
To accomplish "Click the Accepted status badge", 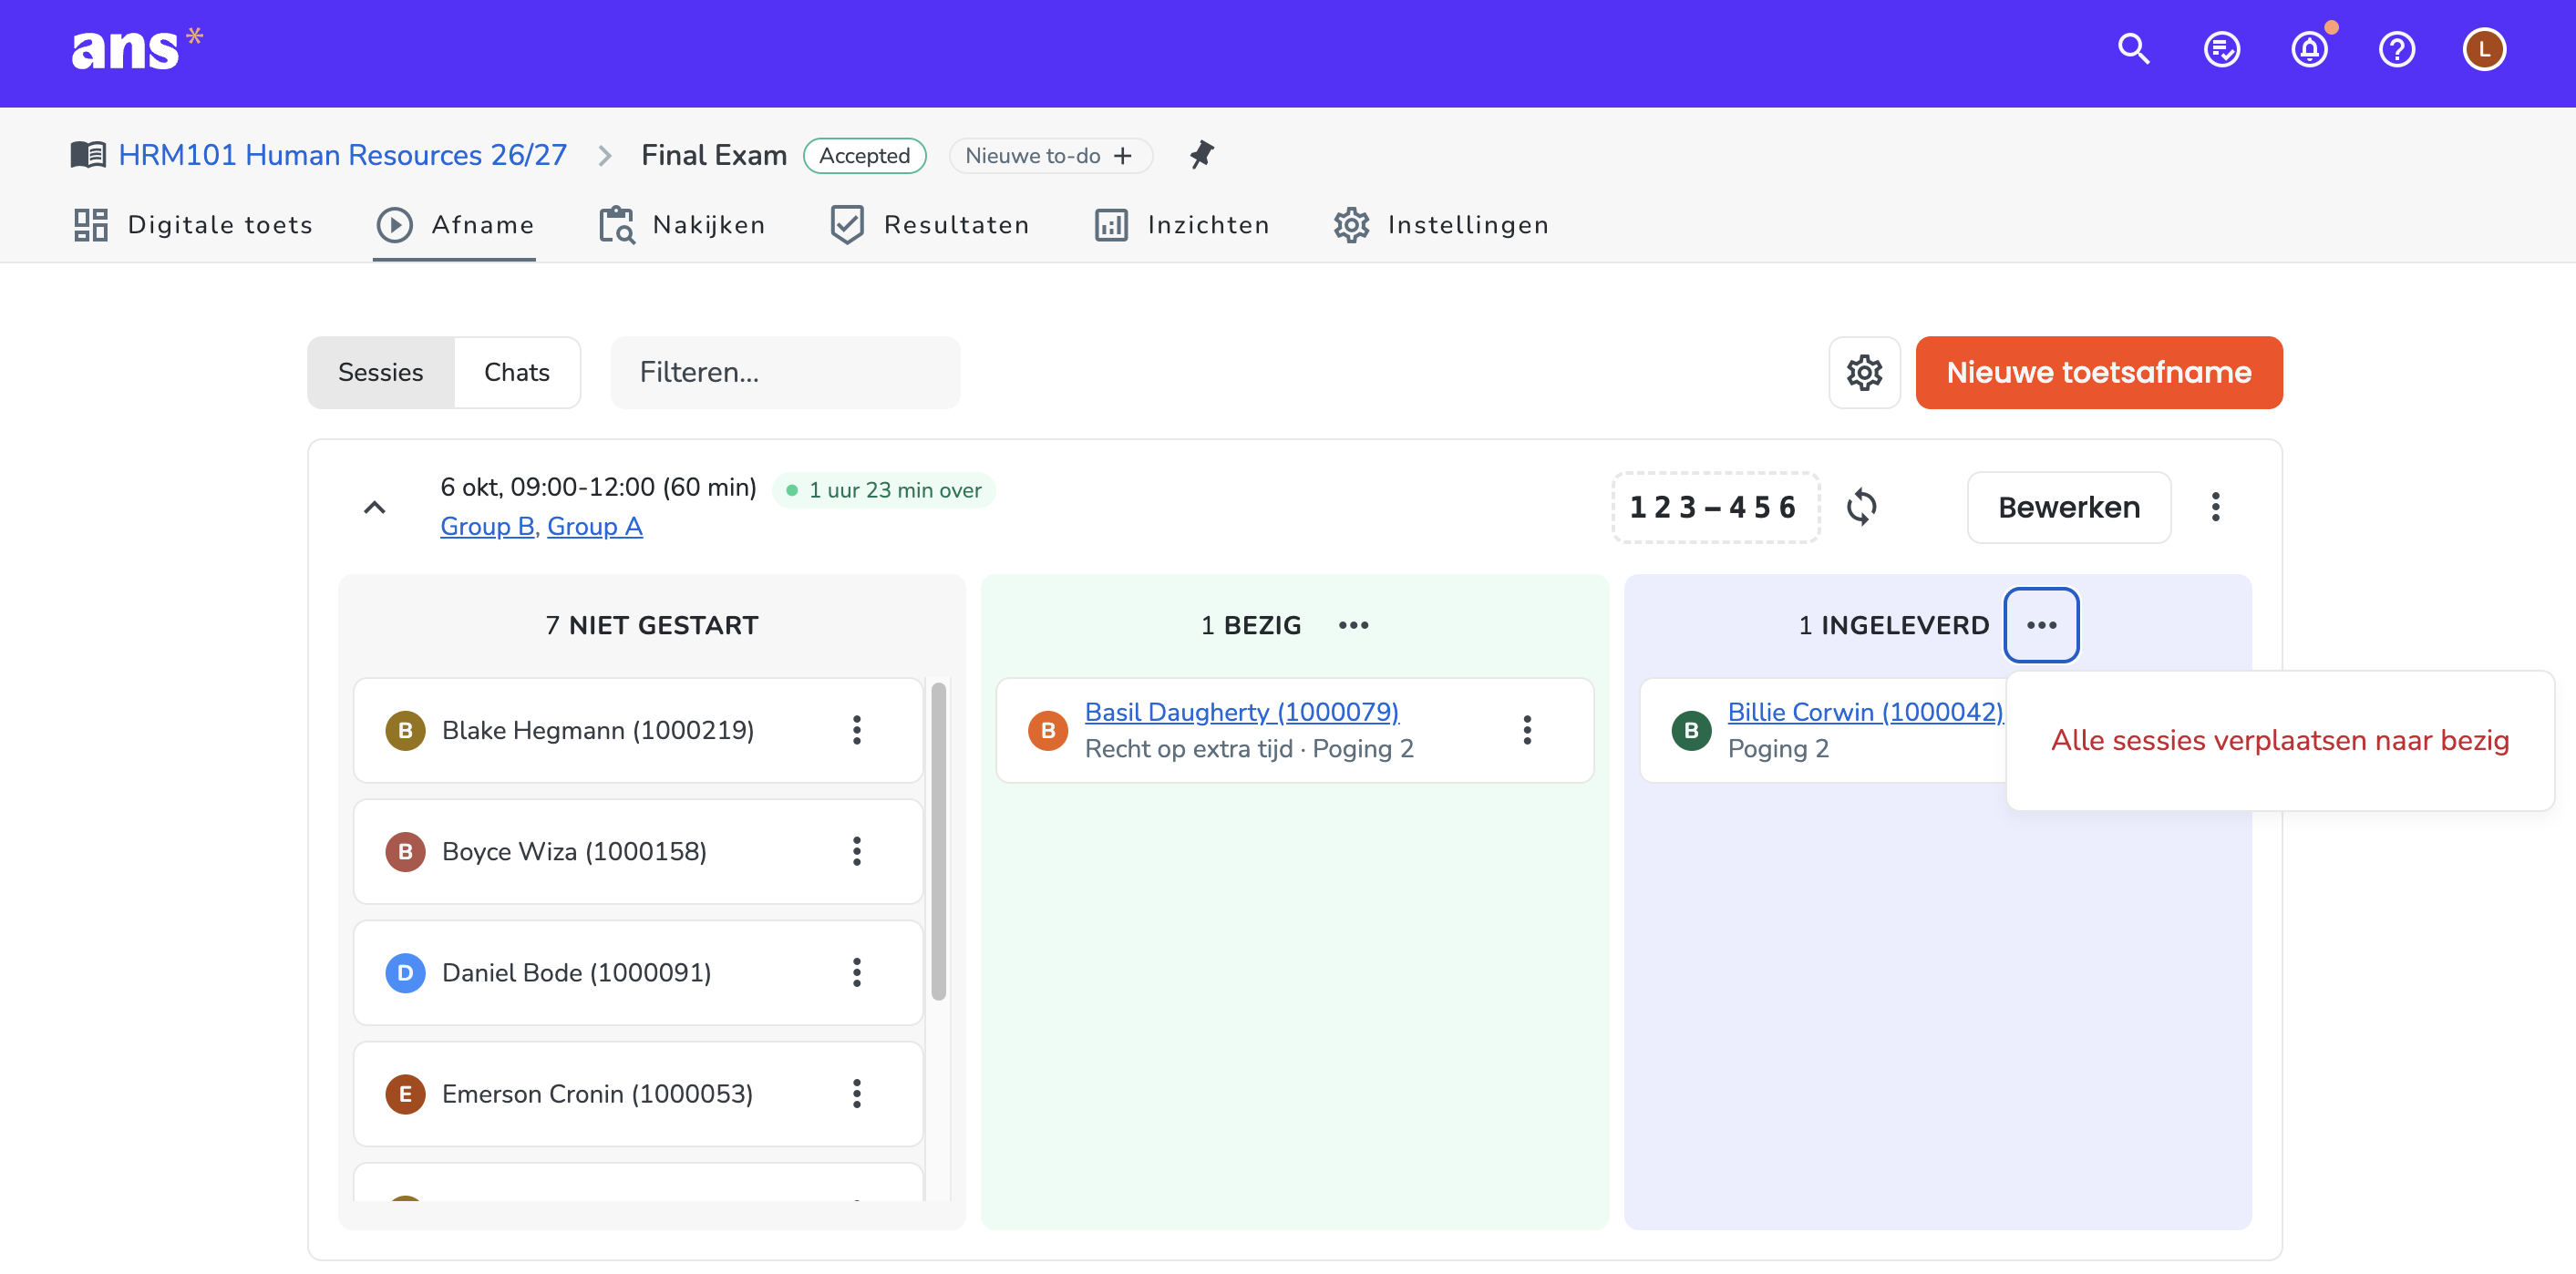I will [x=864, y=155].
